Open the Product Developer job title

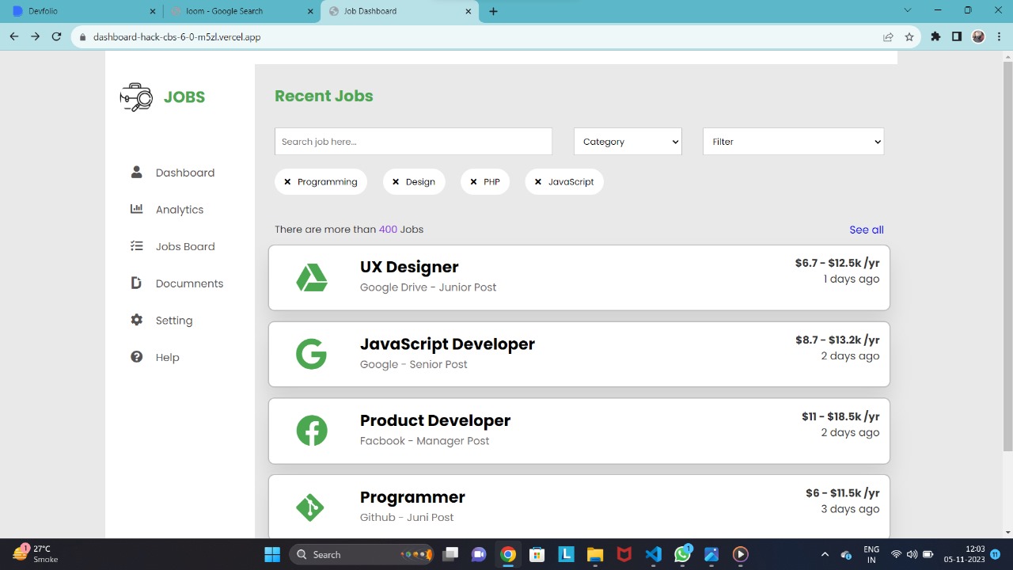[435, 420]
